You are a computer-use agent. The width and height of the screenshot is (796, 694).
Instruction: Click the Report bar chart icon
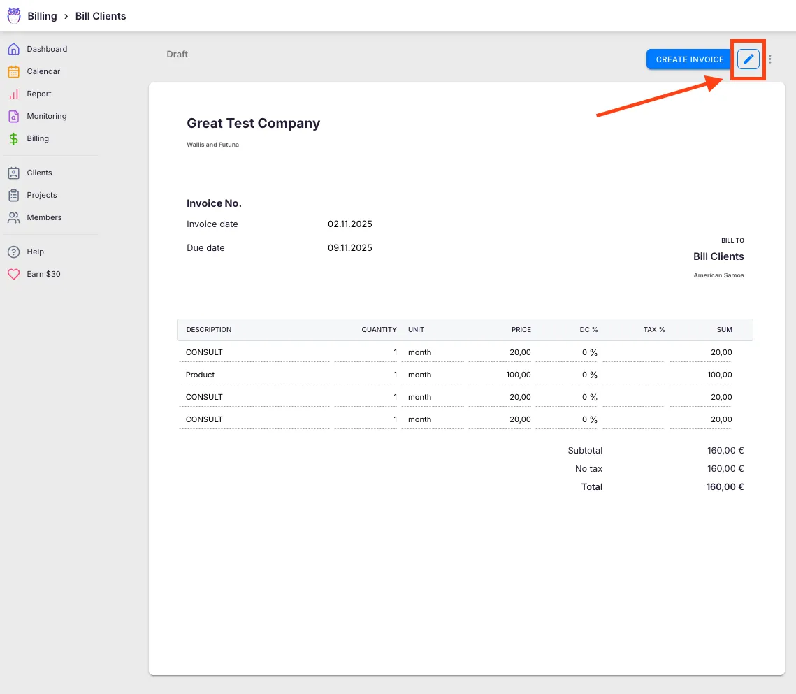point(13,94)
